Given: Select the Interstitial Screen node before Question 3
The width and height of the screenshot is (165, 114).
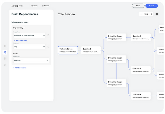Looking at the screenshot, I should tap(116, 59).
